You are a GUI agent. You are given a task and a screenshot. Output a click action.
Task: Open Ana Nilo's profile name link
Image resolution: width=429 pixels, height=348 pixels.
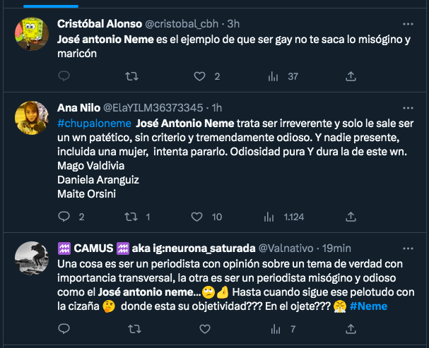78,108
